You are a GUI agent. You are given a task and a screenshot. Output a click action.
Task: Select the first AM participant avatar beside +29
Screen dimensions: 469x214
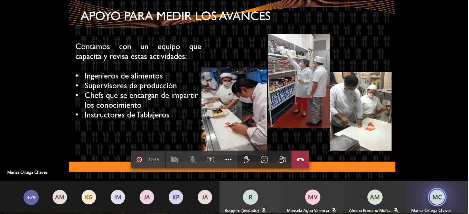pos(60,197)
